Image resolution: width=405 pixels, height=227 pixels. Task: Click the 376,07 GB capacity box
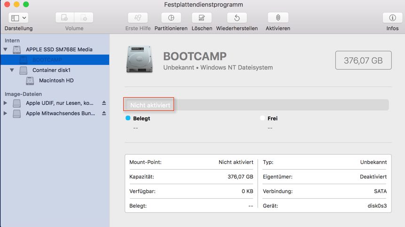(x=362, y=61)
